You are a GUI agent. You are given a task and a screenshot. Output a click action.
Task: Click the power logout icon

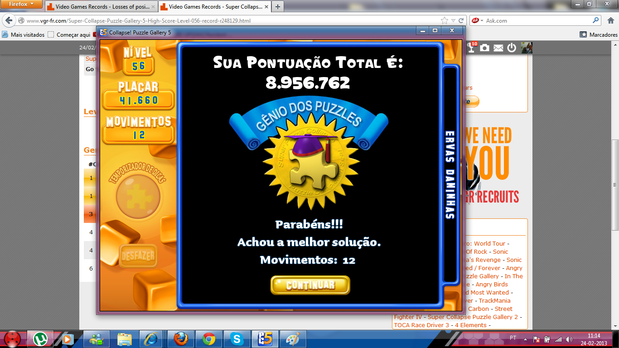(512, 48)
